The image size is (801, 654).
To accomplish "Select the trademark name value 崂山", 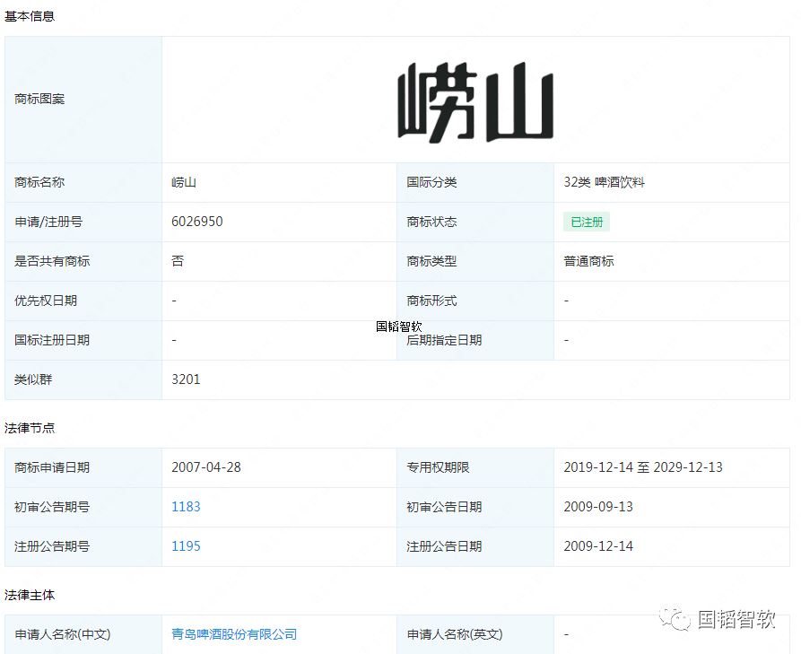I will coord(184,182).
